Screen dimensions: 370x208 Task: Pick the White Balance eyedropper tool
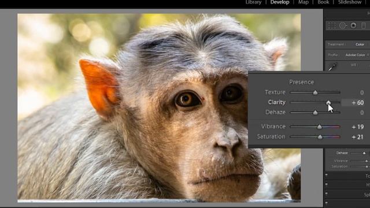(x=333, y=67)
